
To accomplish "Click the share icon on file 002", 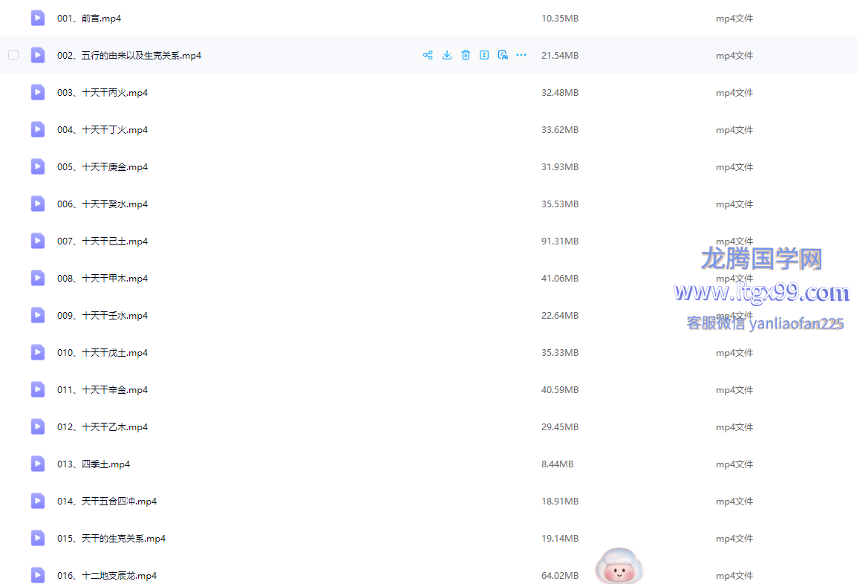I will click(x=428, y=55).
